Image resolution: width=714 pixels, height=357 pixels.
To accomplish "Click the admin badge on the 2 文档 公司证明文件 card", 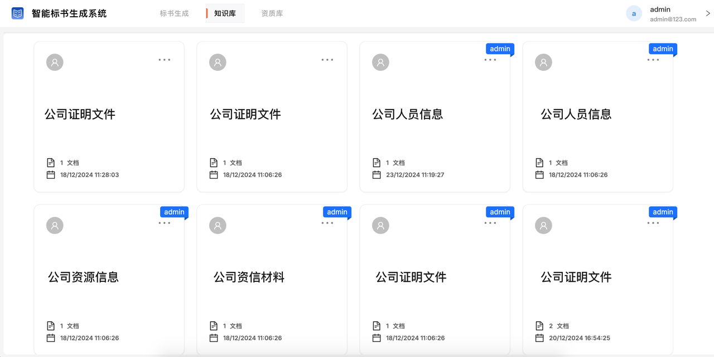I will (x=663, y=212).
